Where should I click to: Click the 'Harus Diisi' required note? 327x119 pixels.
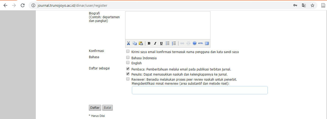[97, 116]
